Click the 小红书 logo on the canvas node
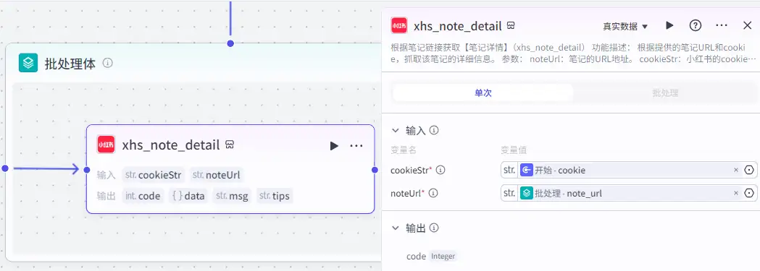This screenshot has height=271, width=760. 106,145
